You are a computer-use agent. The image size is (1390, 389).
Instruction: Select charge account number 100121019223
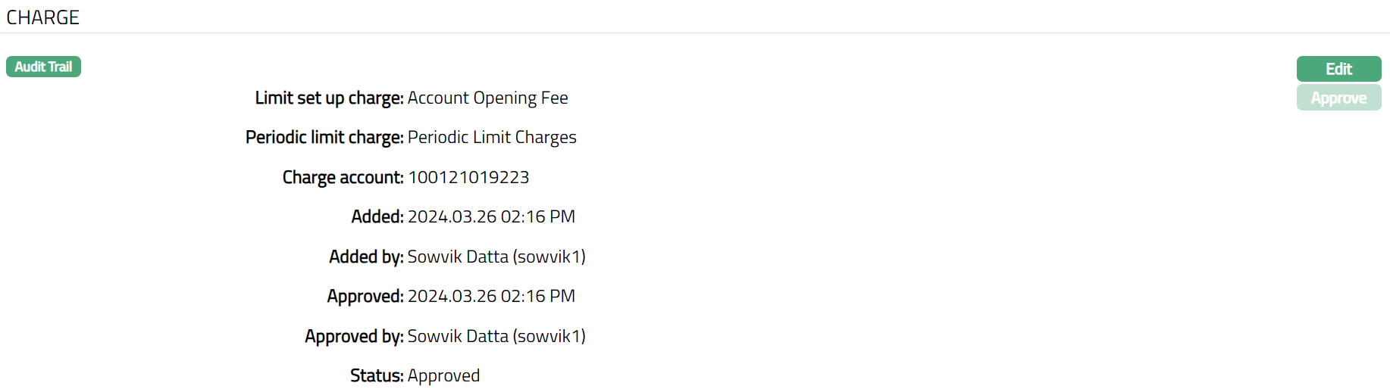[x=468, y=177]
